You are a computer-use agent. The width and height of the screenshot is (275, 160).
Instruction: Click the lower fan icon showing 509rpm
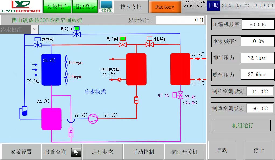coord(66,77)
